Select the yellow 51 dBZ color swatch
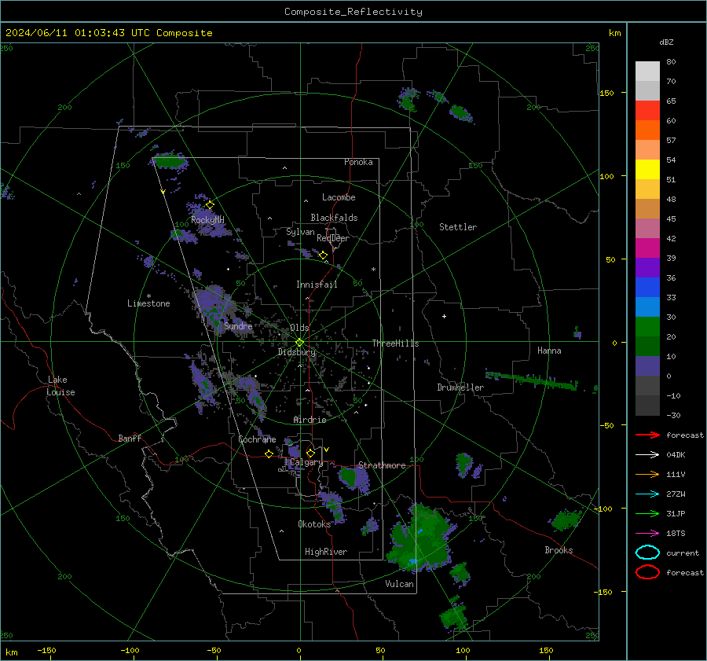 pos(647,169)
